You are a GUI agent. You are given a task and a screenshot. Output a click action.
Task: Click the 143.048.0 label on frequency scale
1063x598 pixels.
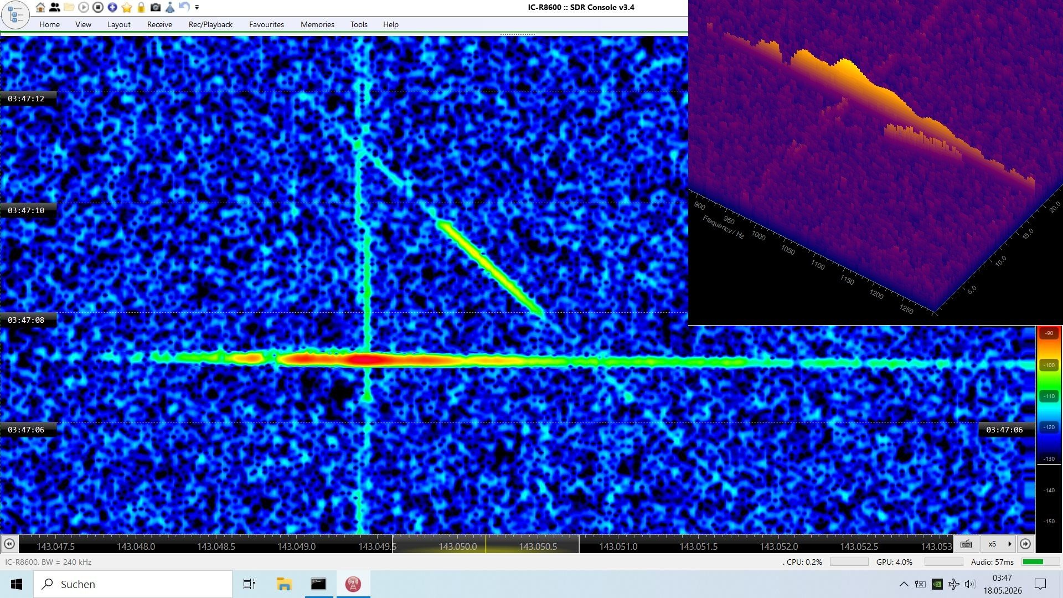coord(136,547)
